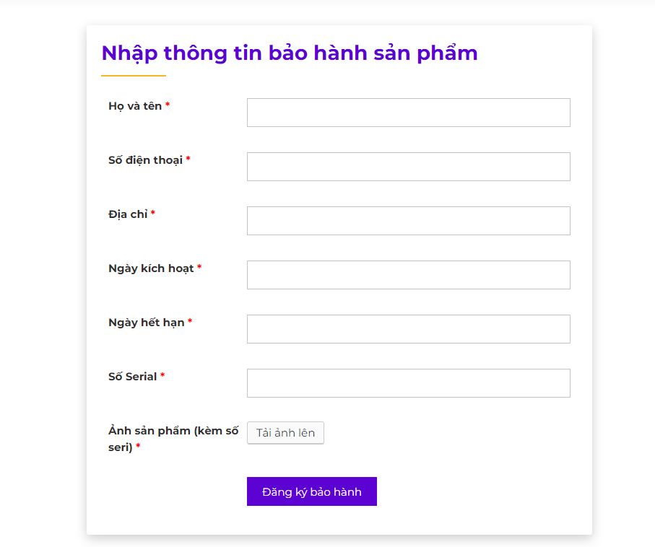Click the Ảnh sản phẩm label text
The height and width of the screenshot is (547, 655).
(173, 431)
